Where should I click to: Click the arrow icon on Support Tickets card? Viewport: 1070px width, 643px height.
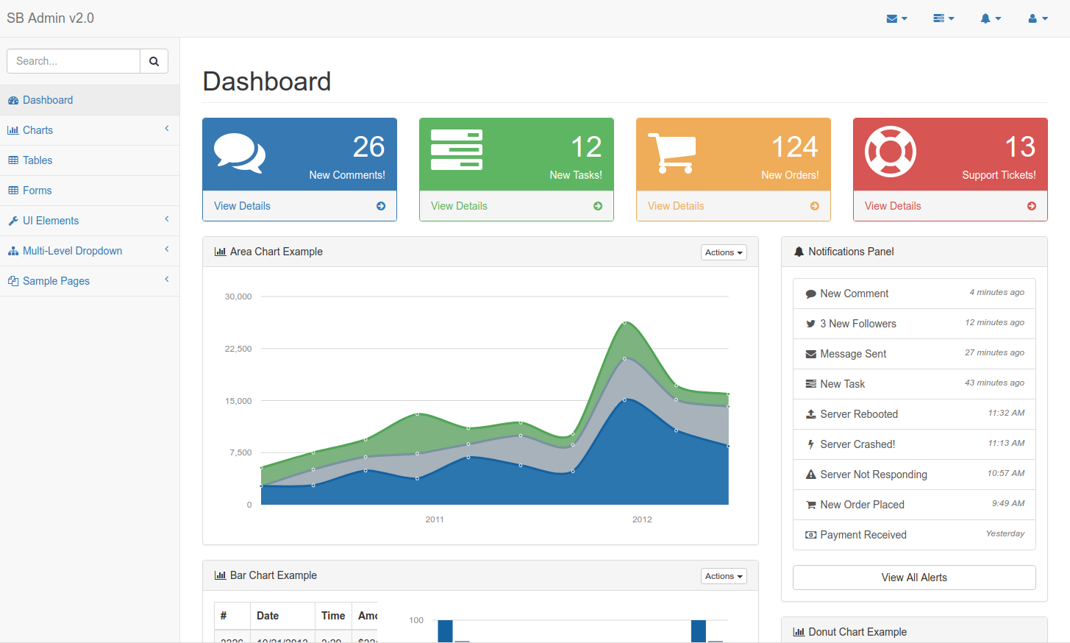(x=1032, y=206)
